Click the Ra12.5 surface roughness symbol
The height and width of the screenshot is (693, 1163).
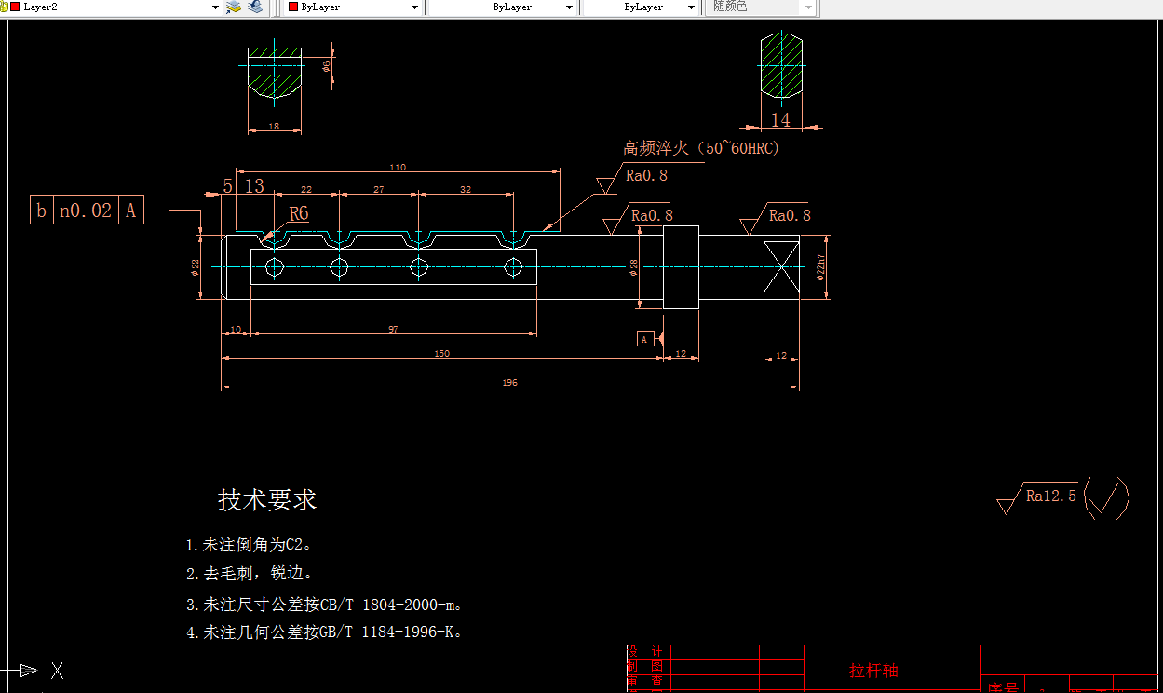point(1050,495)
